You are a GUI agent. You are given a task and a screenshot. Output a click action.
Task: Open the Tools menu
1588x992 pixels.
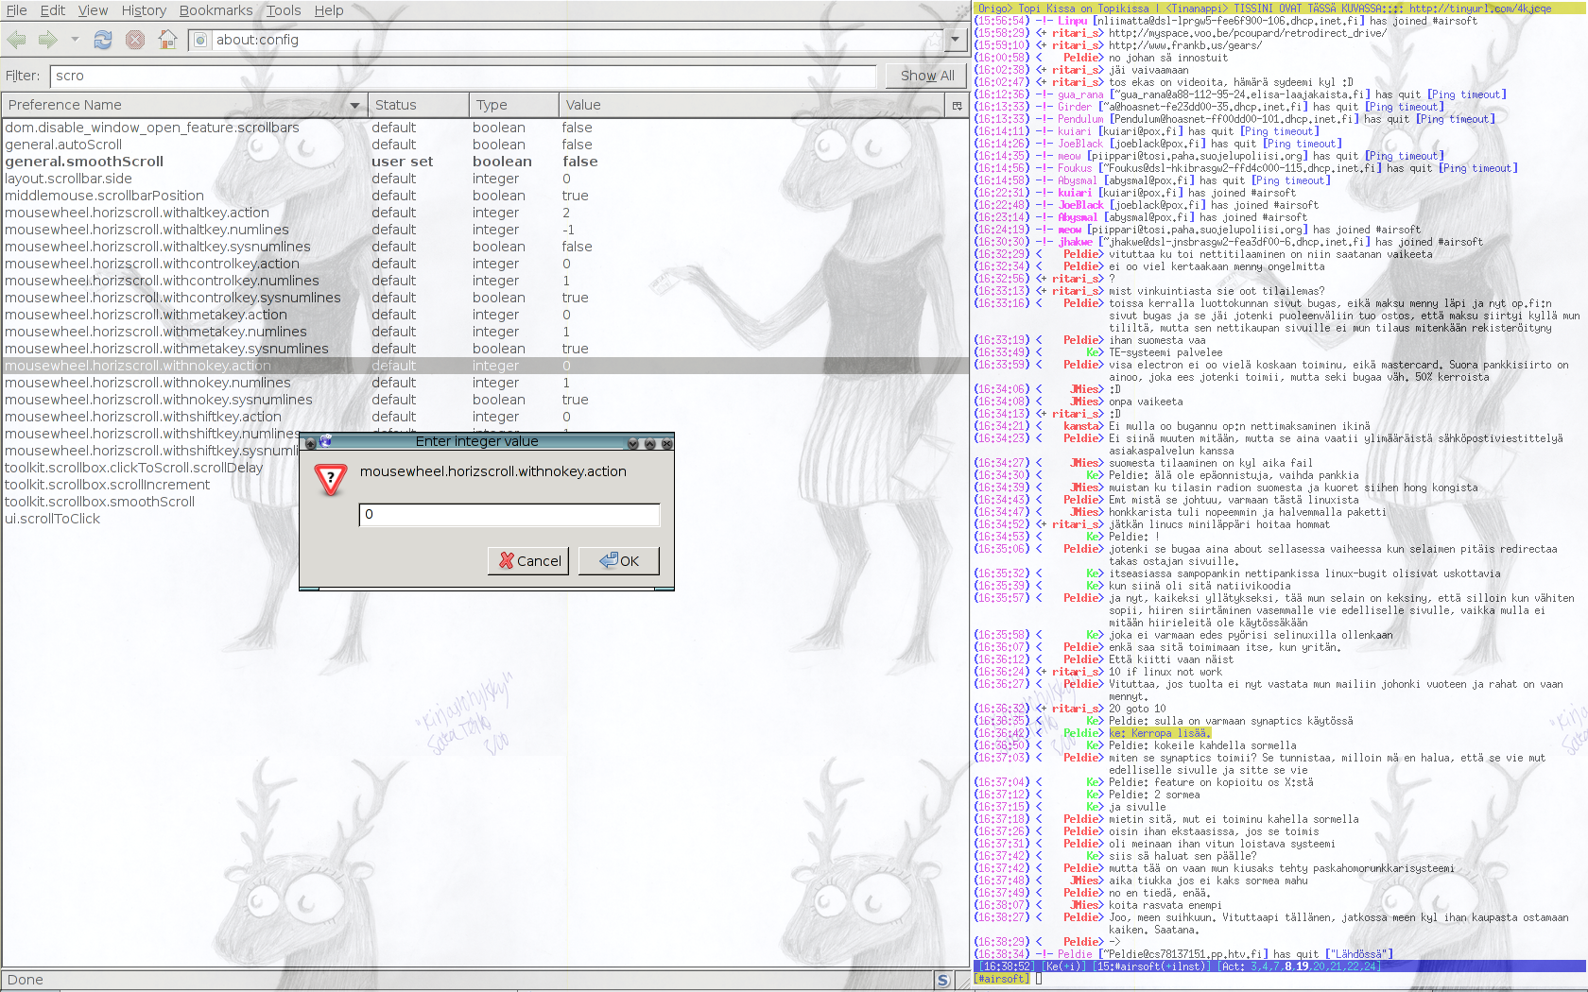tap(283, 10)
